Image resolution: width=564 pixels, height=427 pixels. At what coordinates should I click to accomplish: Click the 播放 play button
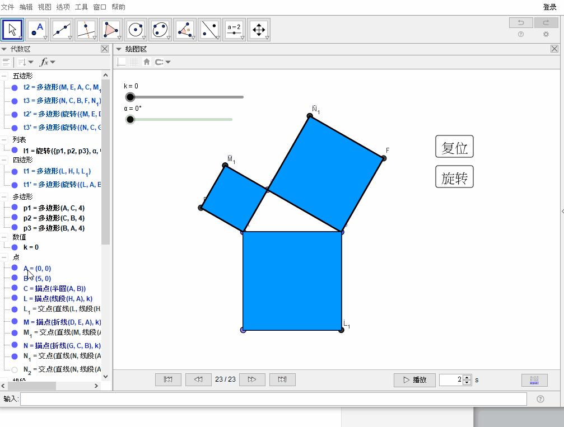point(414,380)
